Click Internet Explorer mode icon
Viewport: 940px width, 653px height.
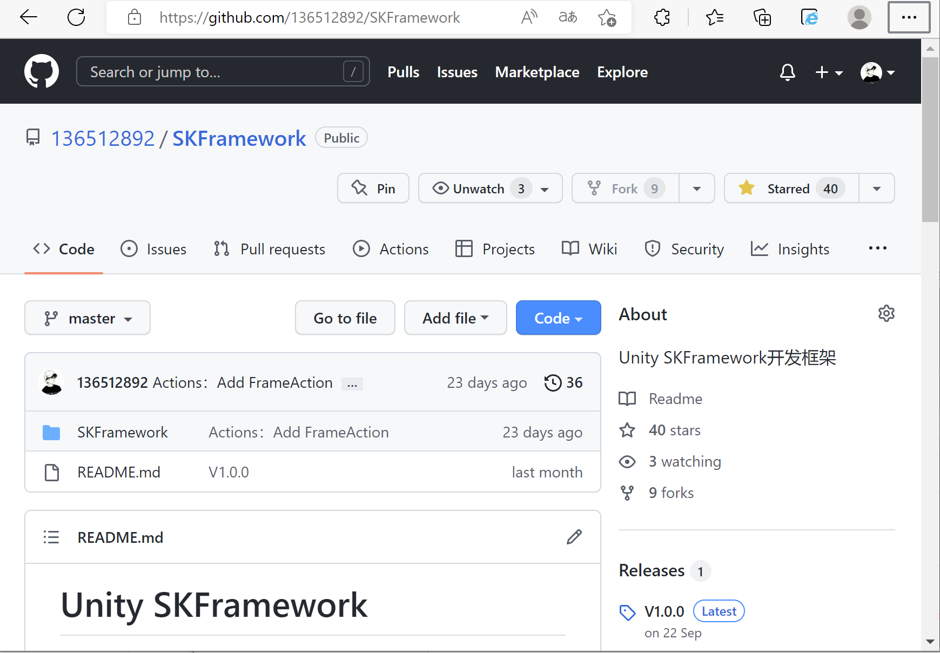pyautogui.click(x=809, y=18)
